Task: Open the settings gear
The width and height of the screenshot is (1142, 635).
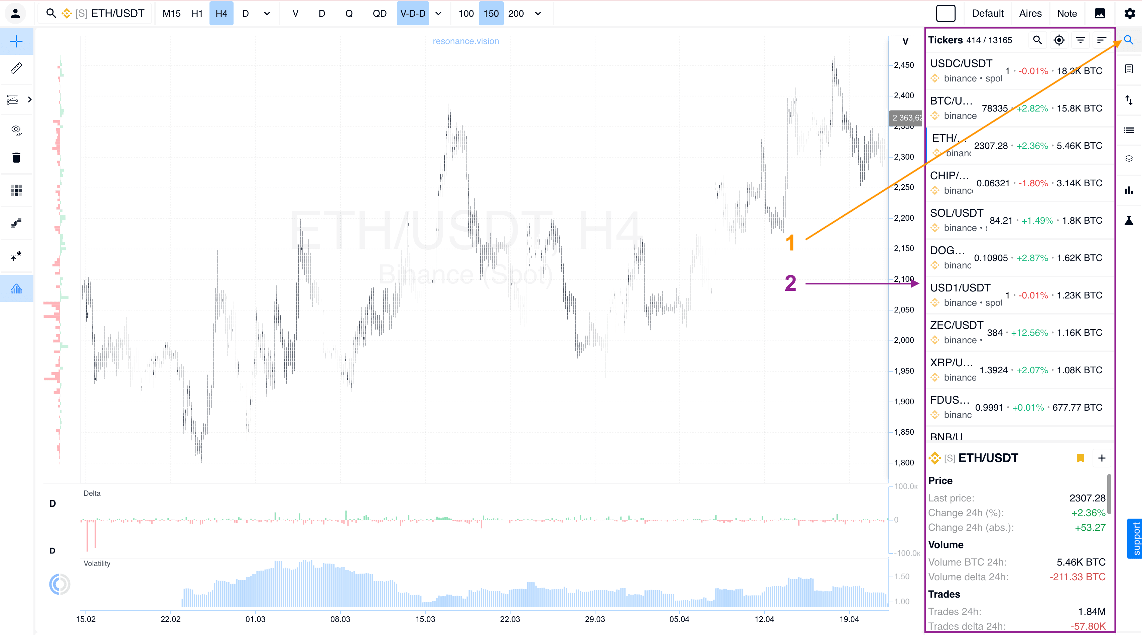Action: (x=1130, y=13)
